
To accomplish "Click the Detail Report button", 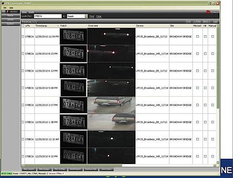I will 75,169.
